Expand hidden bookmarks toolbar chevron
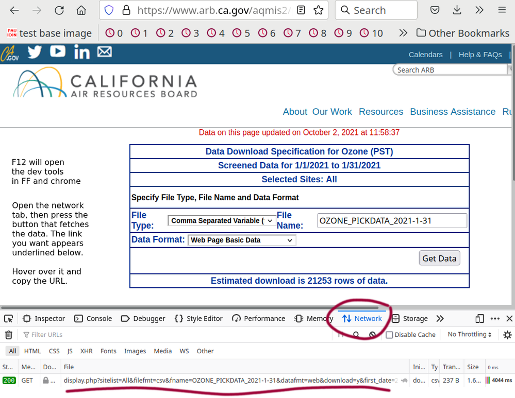This screenshot has width=515, height=398. [403, 33]
